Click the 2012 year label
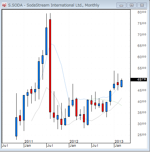The height and width of the screenshot is (152, 150). [x=74, y=141]
